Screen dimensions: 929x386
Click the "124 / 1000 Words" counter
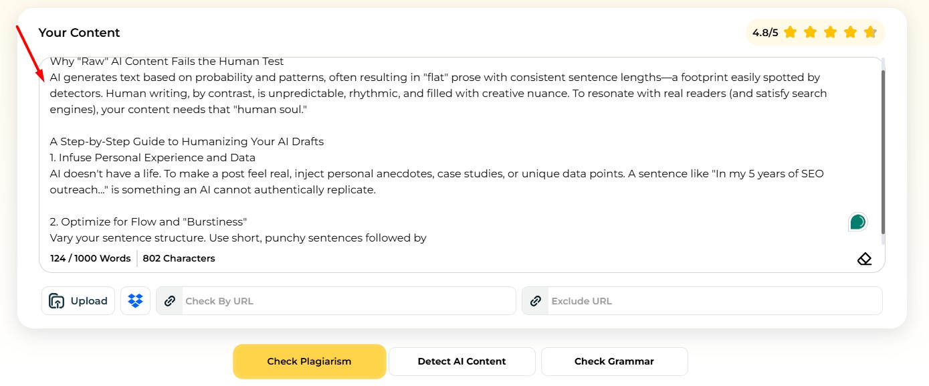90,258
